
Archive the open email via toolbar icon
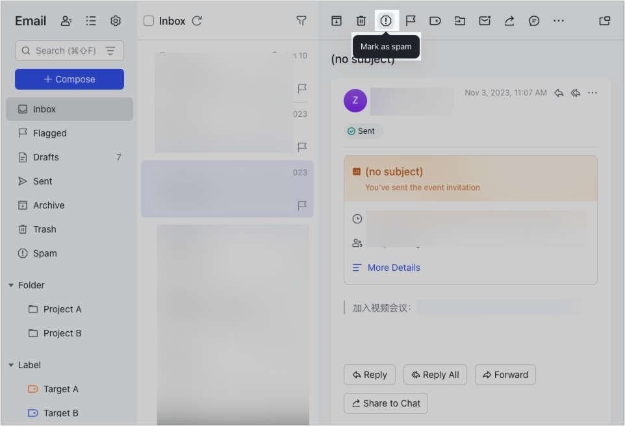tap(337, 21)
